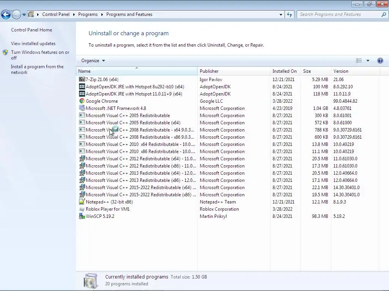Go to Control Panel breadcrumb
This screenshot has height=291, width=389.
click(x=56, y=14)
